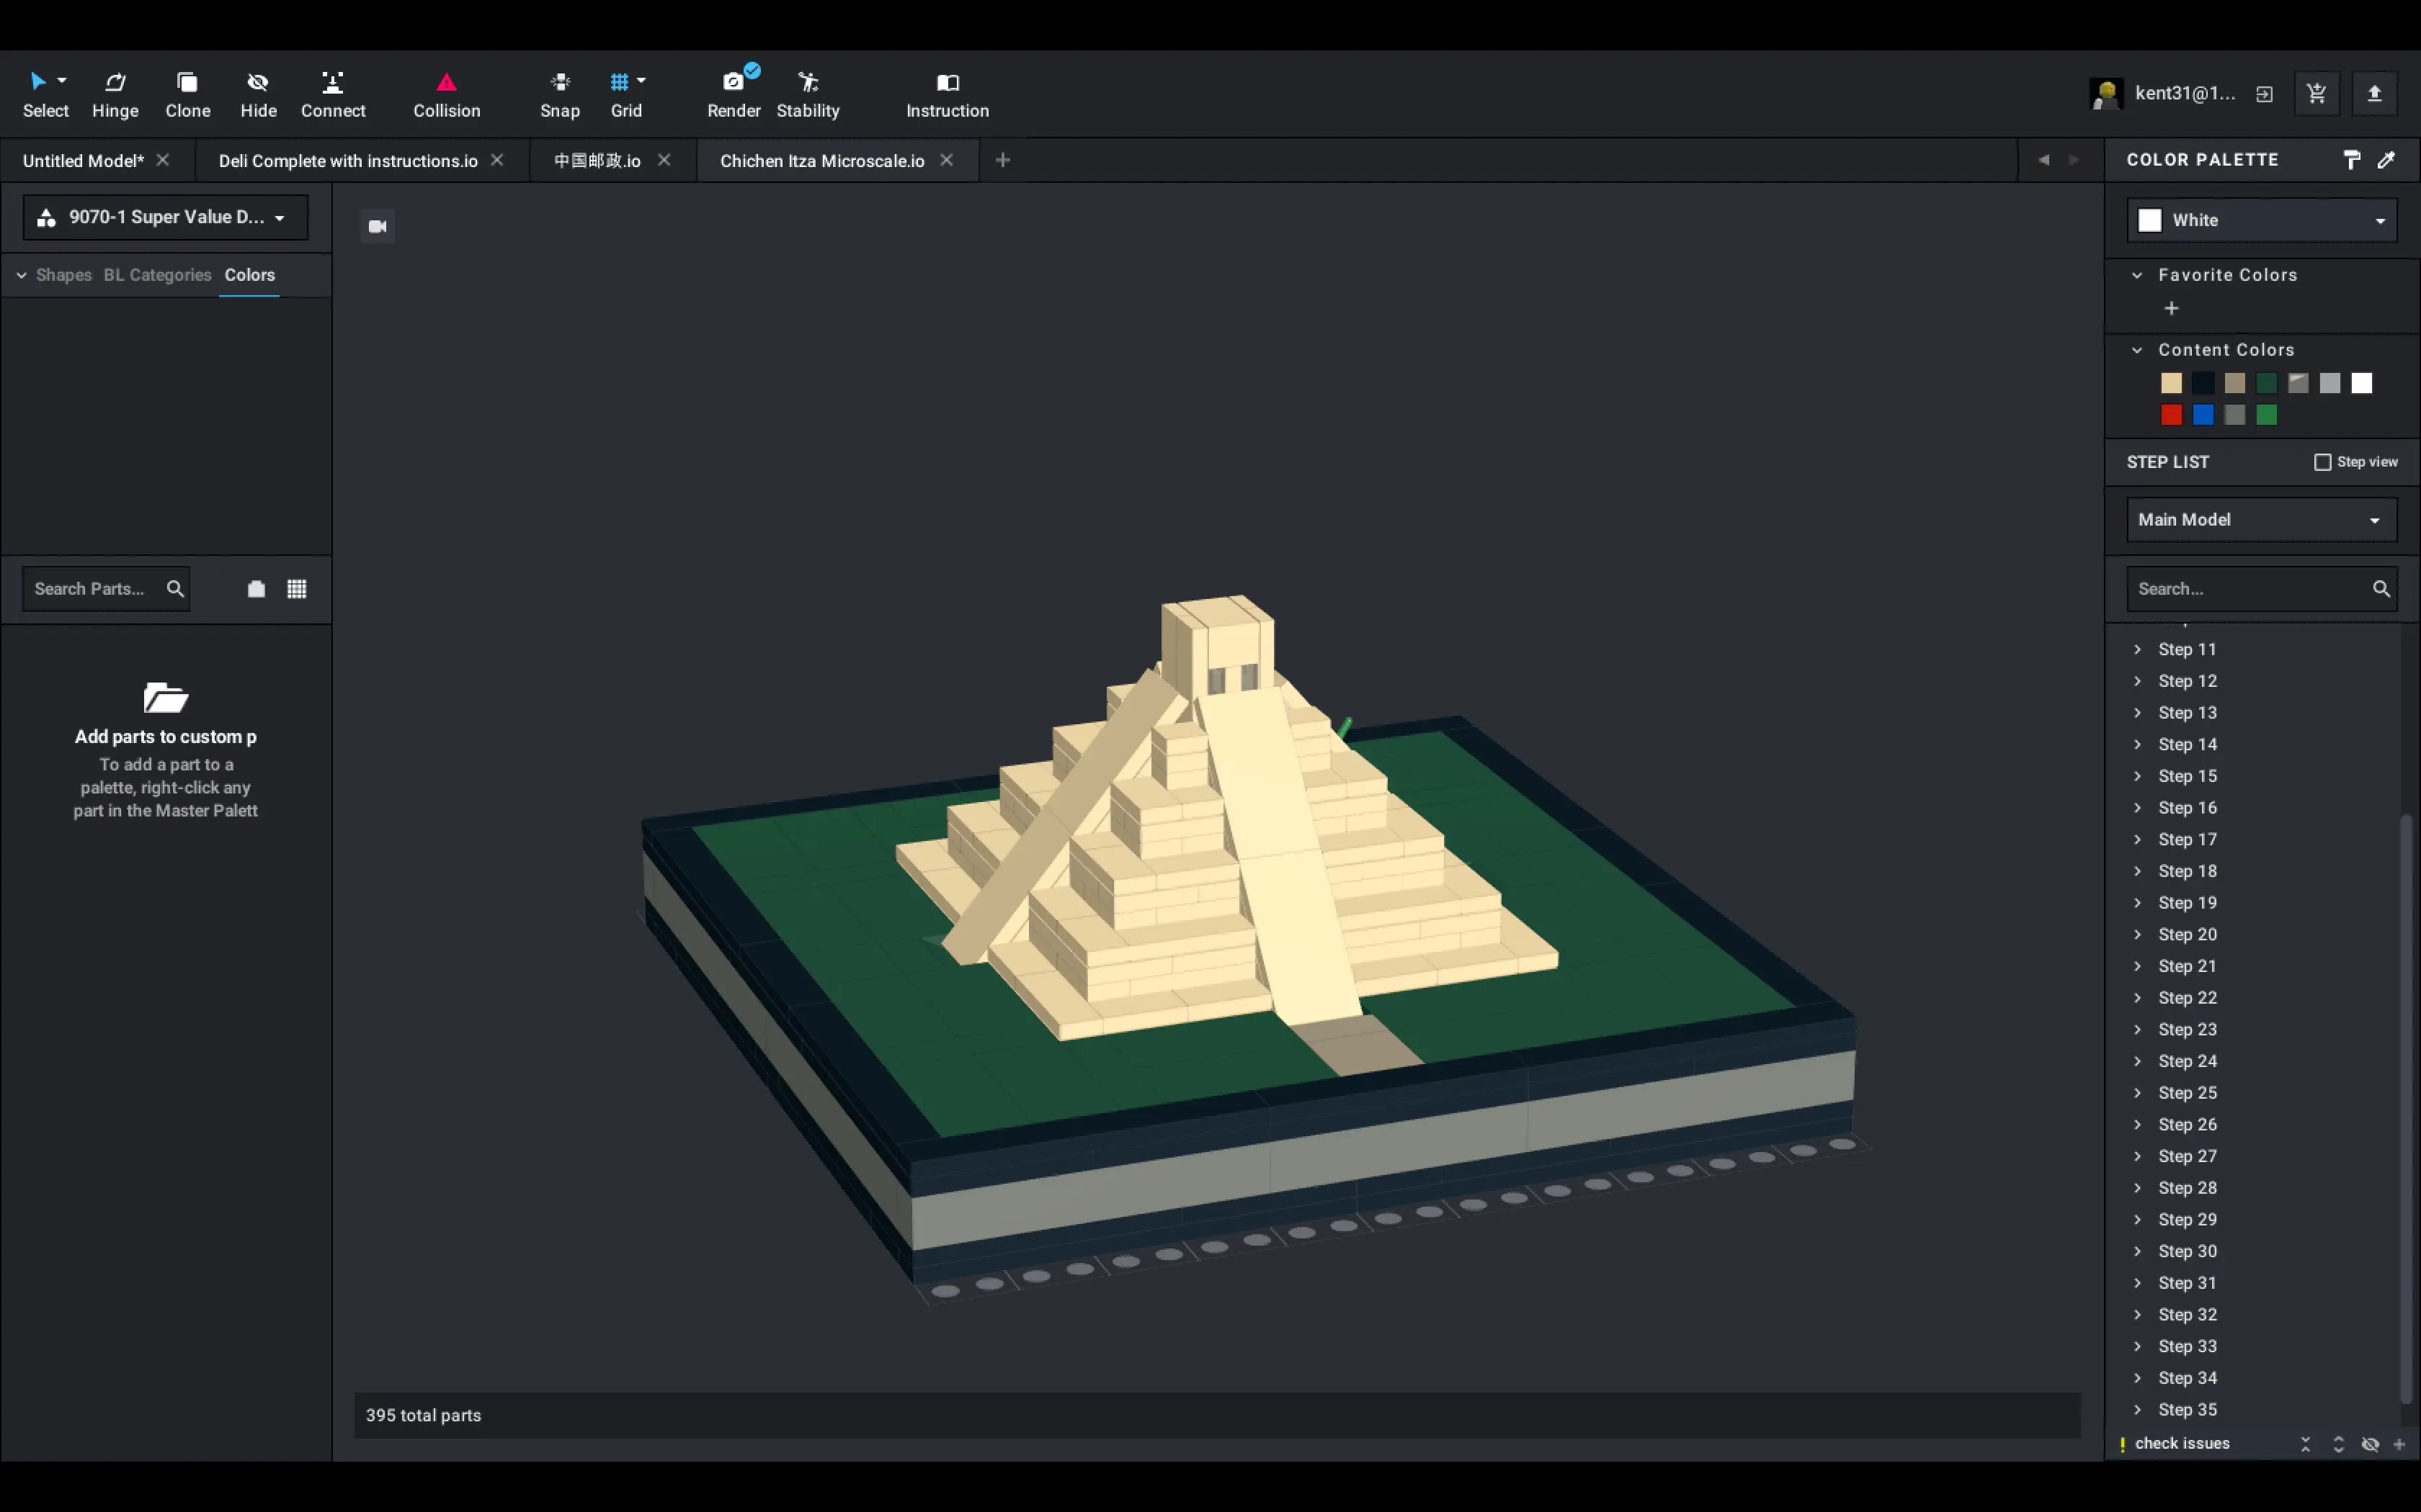Pick the bright green color swatch
This screenshot has height=1512, width=2421.
[x=2267, y=415]
